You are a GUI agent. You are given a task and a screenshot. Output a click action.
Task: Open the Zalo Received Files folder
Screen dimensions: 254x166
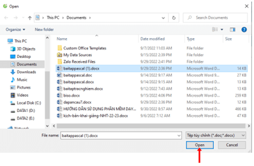[79, 61]
